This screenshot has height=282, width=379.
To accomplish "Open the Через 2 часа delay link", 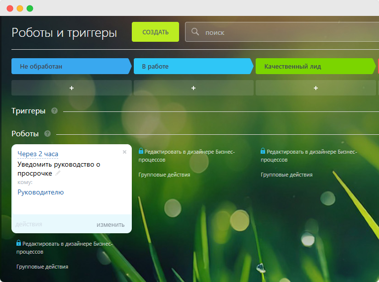I will click(38, 154).
